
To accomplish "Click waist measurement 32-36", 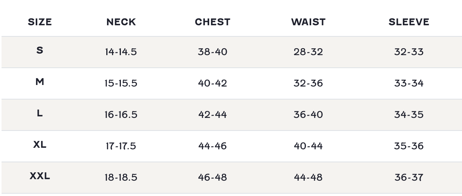I will point(308,83).
